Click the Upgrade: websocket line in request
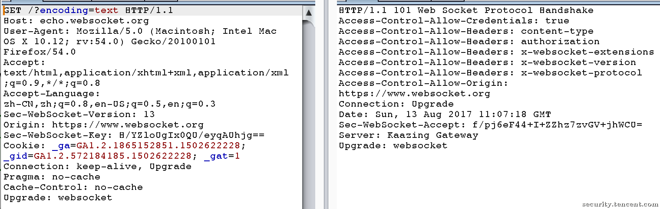Screen dimensions: 660x209 (58, 198)
